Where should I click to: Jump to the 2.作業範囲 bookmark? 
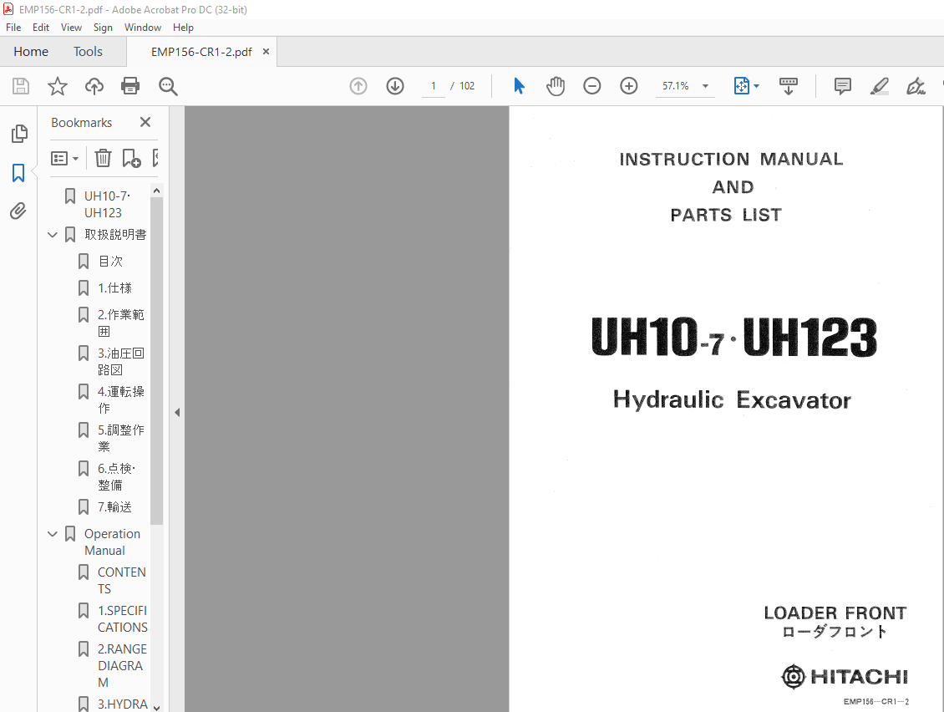pyautogui.click(x=120, y=323)
